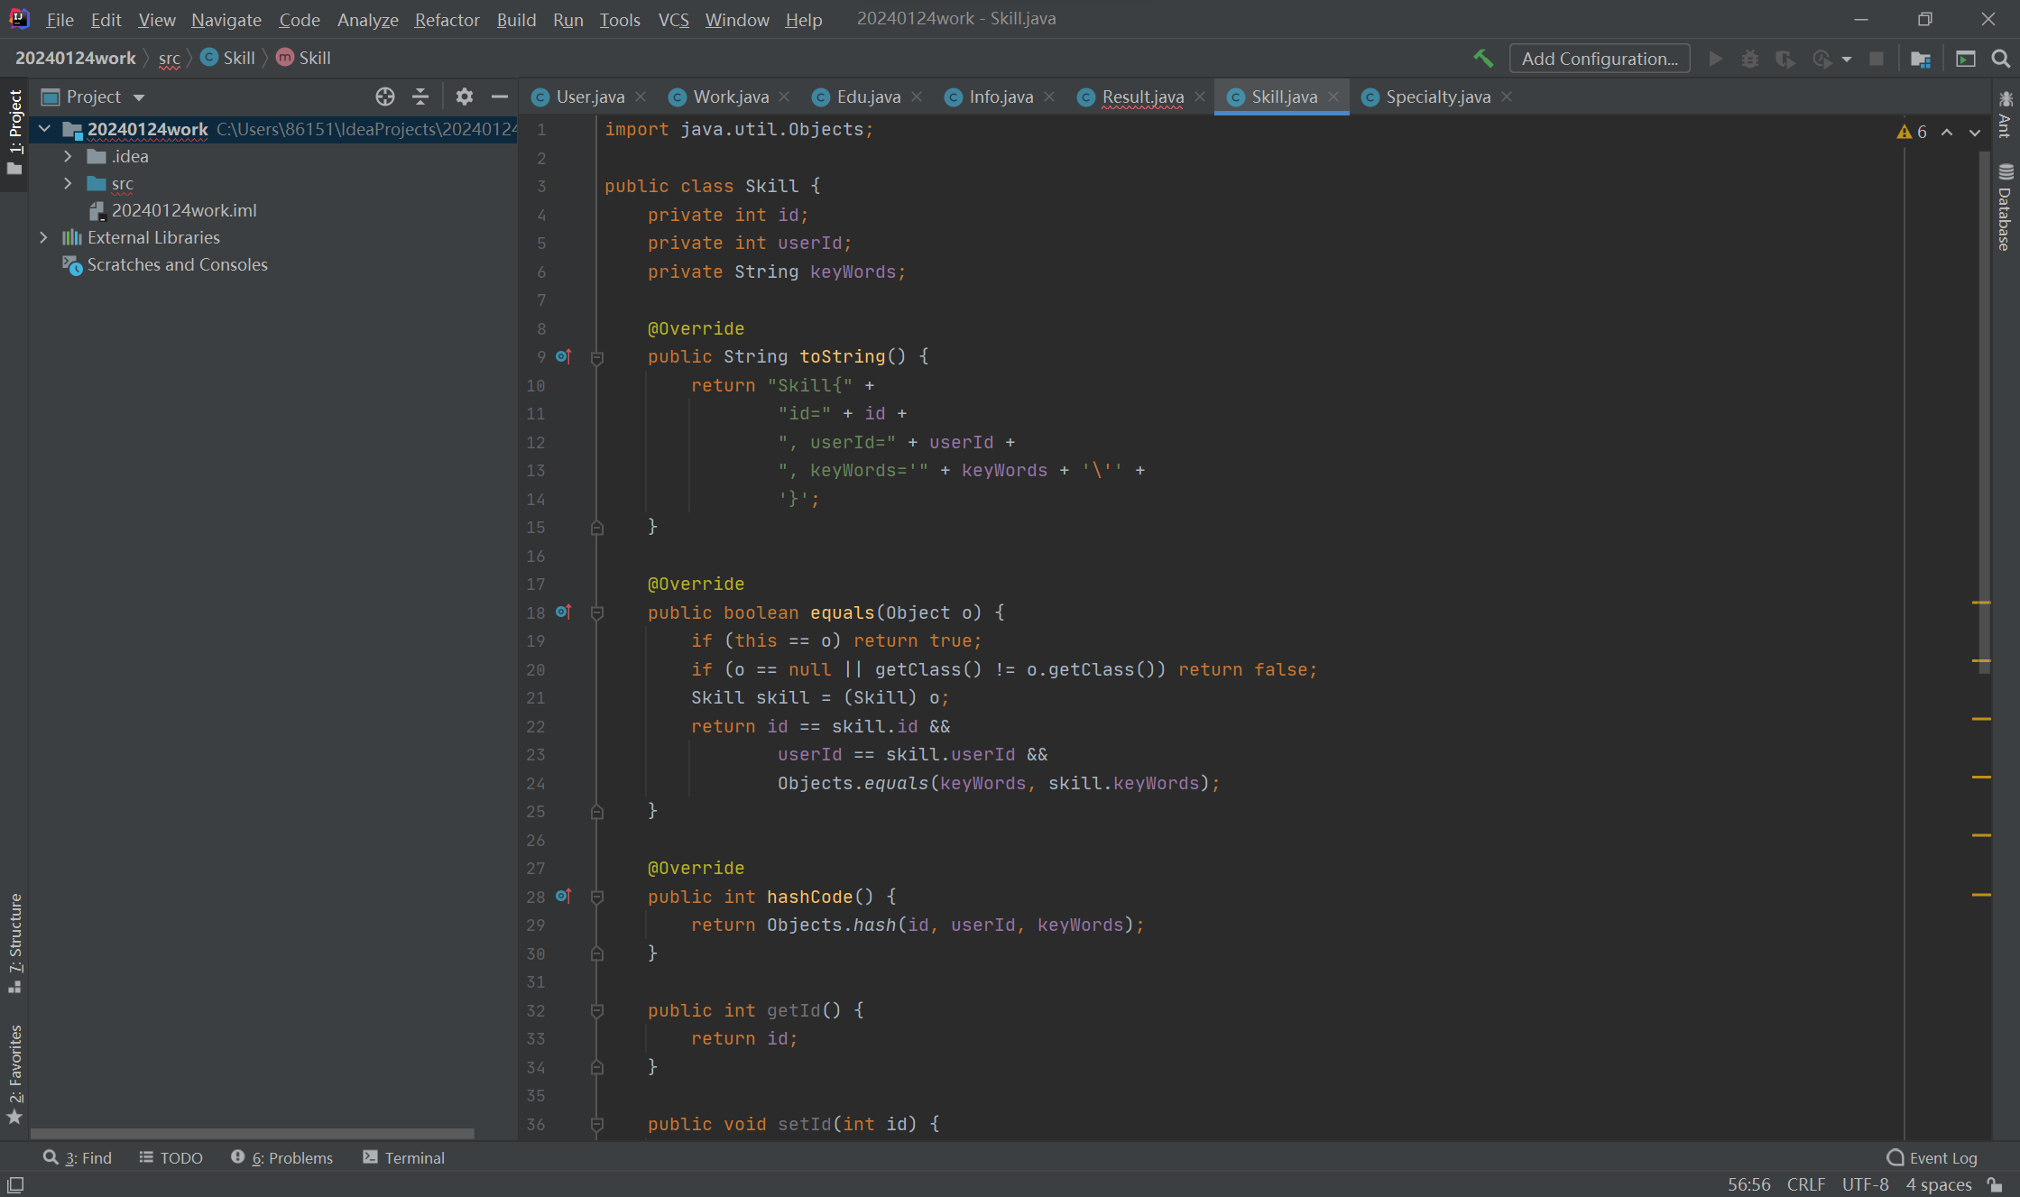Screen dimensions: 2020x1197
Task: Open the Project view dropdown
Action: click(x=138, y=97)
